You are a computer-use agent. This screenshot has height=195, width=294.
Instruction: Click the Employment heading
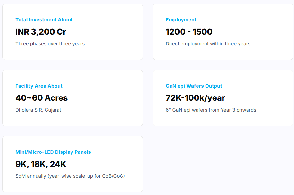[x=181, y=20]
